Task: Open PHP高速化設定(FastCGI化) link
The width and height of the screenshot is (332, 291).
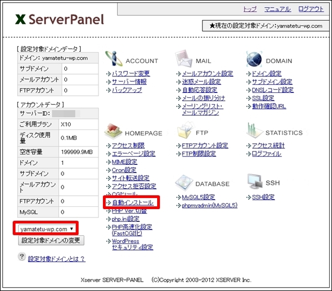Action: [132, 230]
